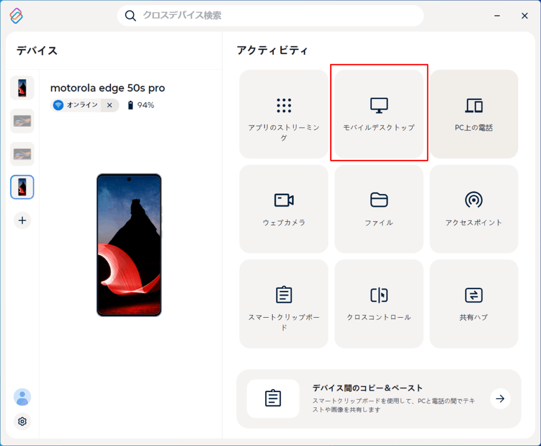Launch the モバイルデスクトップ activity
The width and height of the screenshot is (541, 446).
379,114
